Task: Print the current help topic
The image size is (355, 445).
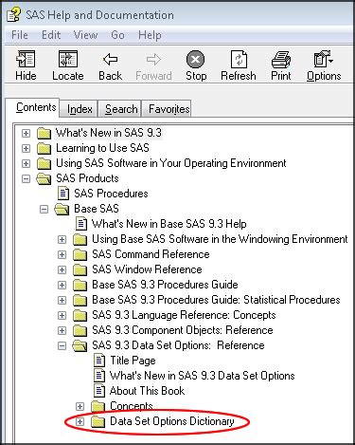Action: (281, 59)
